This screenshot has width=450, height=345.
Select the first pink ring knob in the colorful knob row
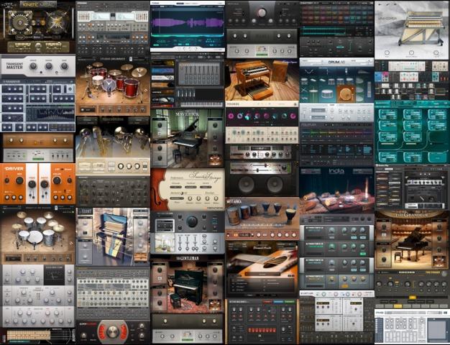pos(231,116)
